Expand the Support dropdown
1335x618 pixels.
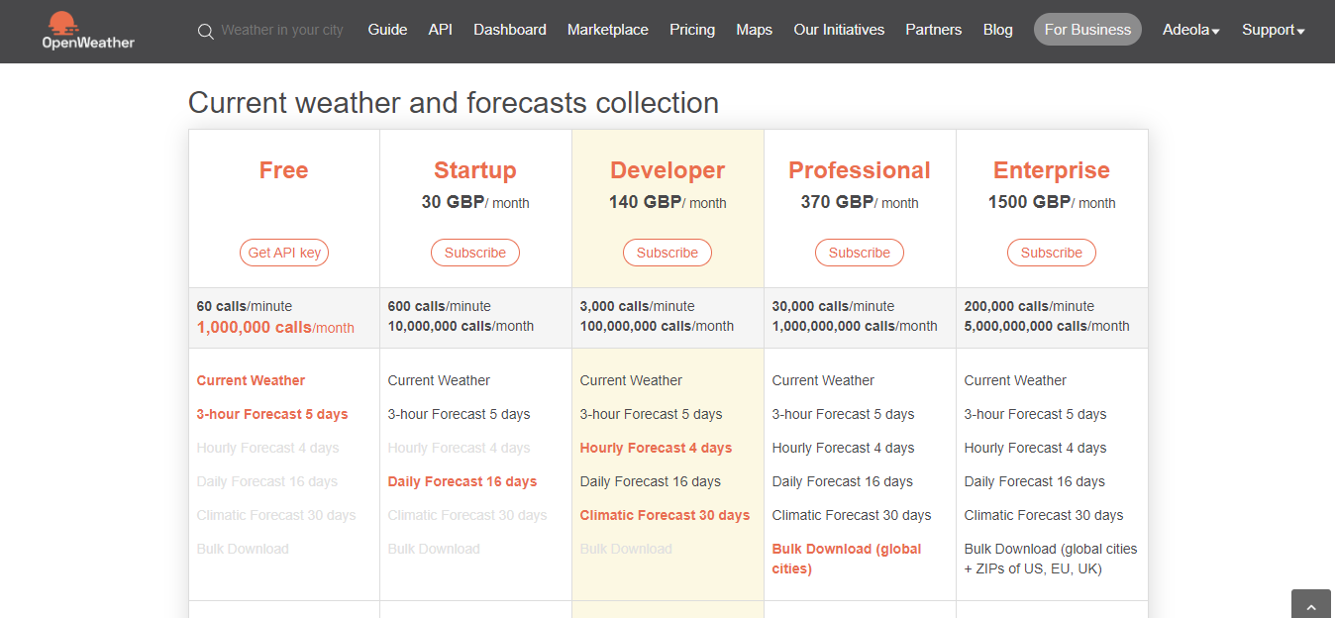click(x=1274, y=30)
